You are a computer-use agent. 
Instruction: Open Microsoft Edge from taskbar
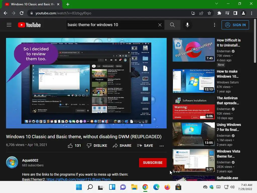[156, 187]
